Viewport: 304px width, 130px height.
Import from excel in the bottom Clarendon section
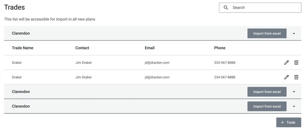point(267,106)
